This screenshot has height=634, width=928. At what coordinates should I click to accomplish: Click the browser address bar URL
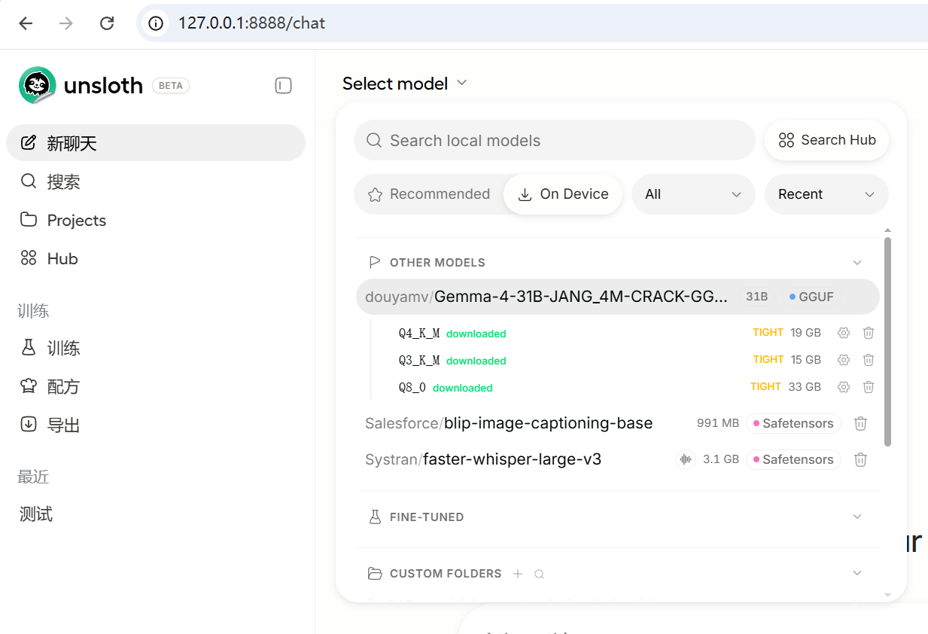click(251, 23)
